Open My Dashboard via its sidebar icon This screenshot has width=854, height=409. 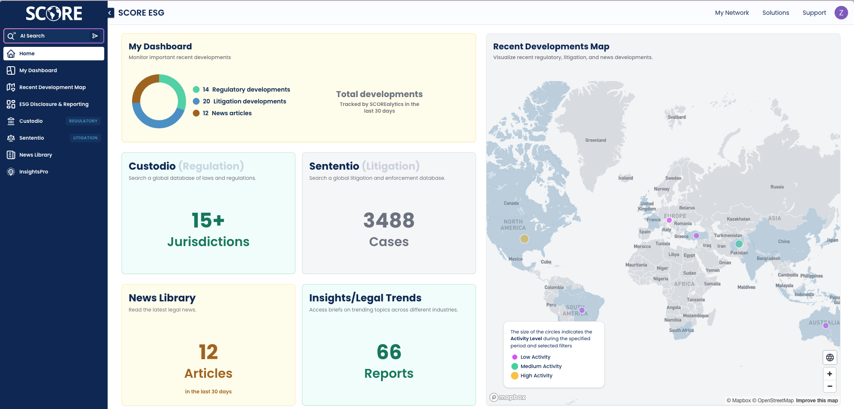[x=11, y=70]
